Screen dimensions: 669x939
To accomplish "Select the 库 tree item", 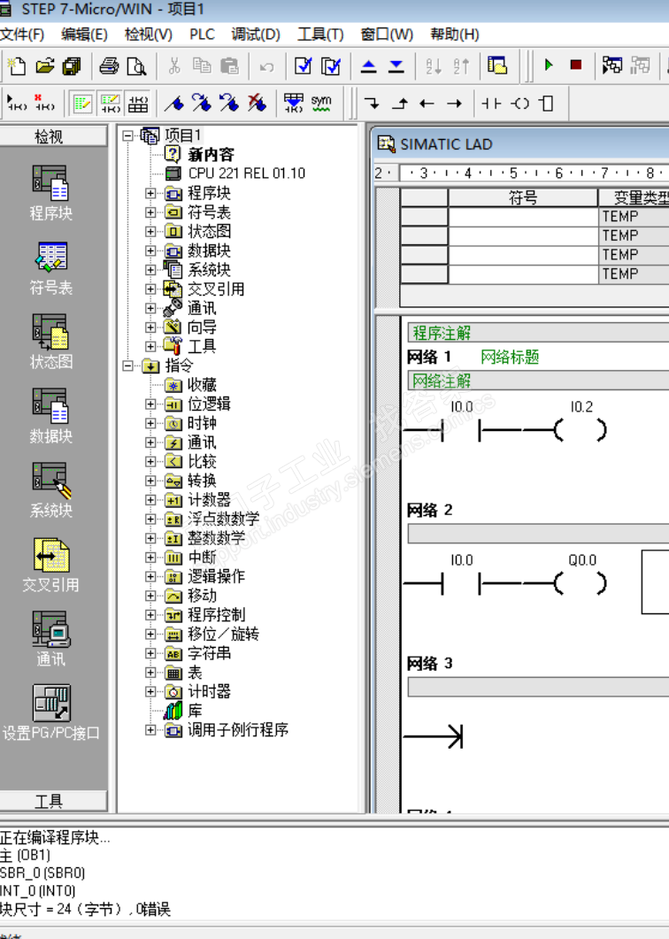I will (x=195, y=711).
